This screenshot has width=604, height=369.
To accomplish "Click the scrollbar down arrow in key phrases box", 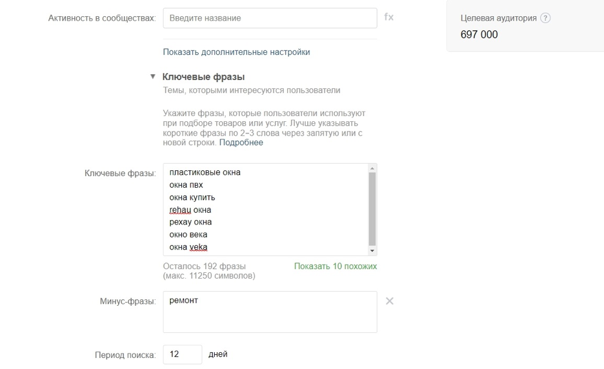I will [x=372, y=250].
